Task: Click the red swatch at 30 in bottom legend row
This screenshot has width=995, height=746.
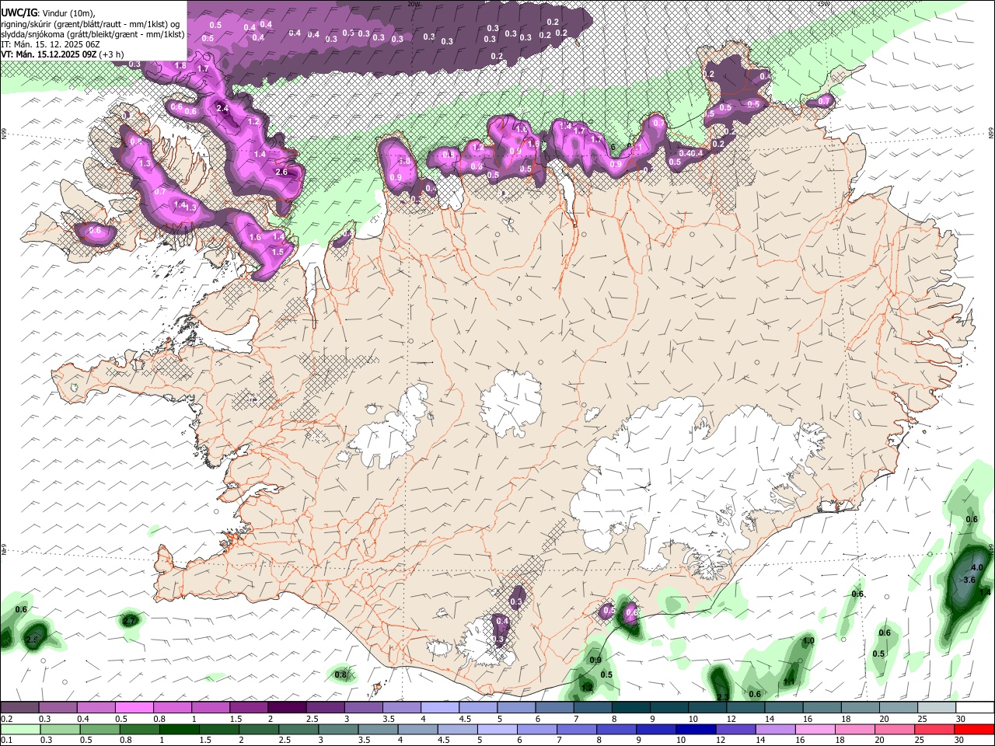Action: pyautogui.click(x=975, y=729)
